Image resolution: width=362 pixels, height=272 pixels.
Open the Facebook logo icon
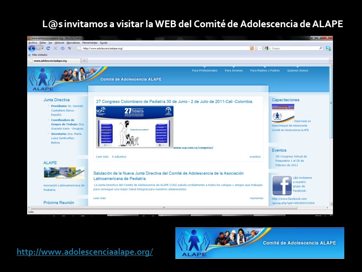(282, 185)
